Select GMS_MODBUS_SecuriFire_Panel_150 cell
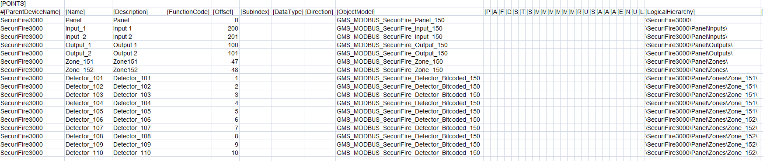The height and width of the screenshot is (161, 763). pyautogui.click(x=410, y=20)
